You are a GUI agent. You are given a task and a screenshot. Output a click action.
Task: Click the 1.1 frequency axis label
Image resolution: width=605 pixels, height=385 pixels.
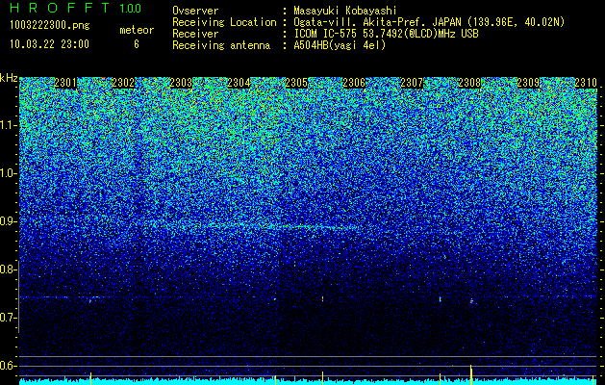point(8,126)
